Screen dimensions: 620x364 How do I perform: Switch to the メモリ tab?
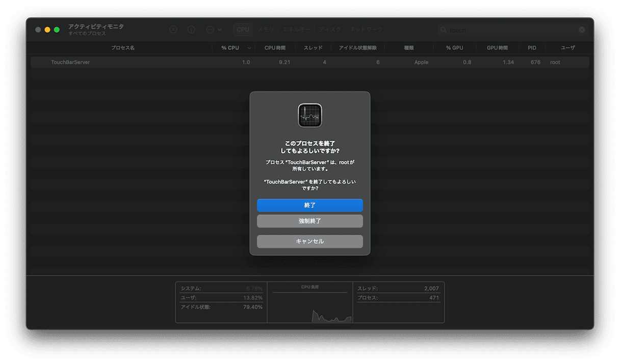(265, 30)
